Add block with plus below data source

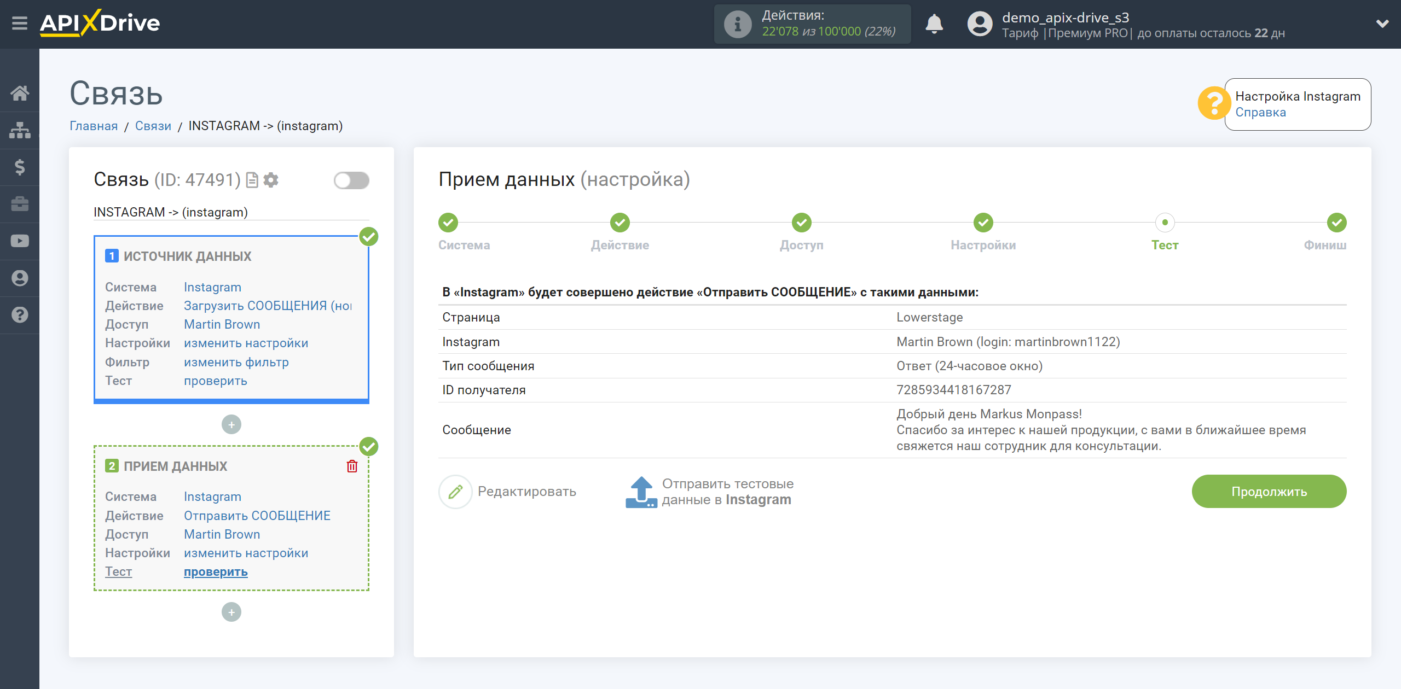(231, 424)
